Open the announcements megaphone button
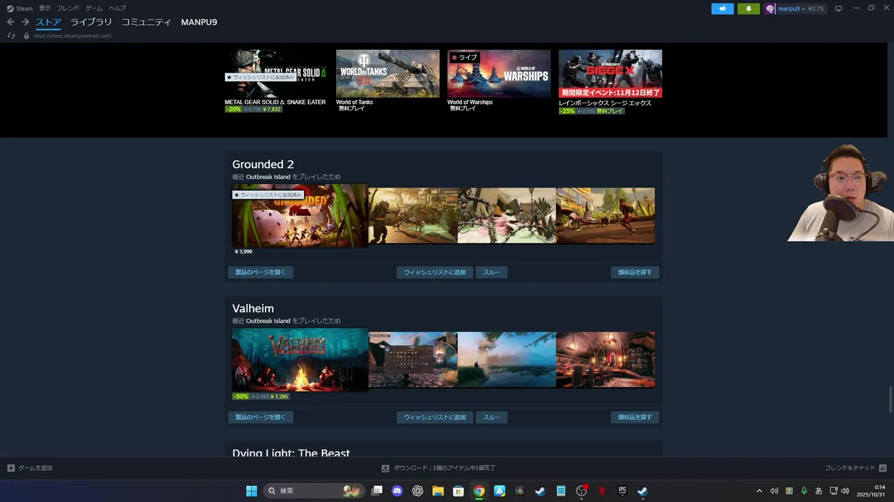894x502 pixels. pos(723,8)
